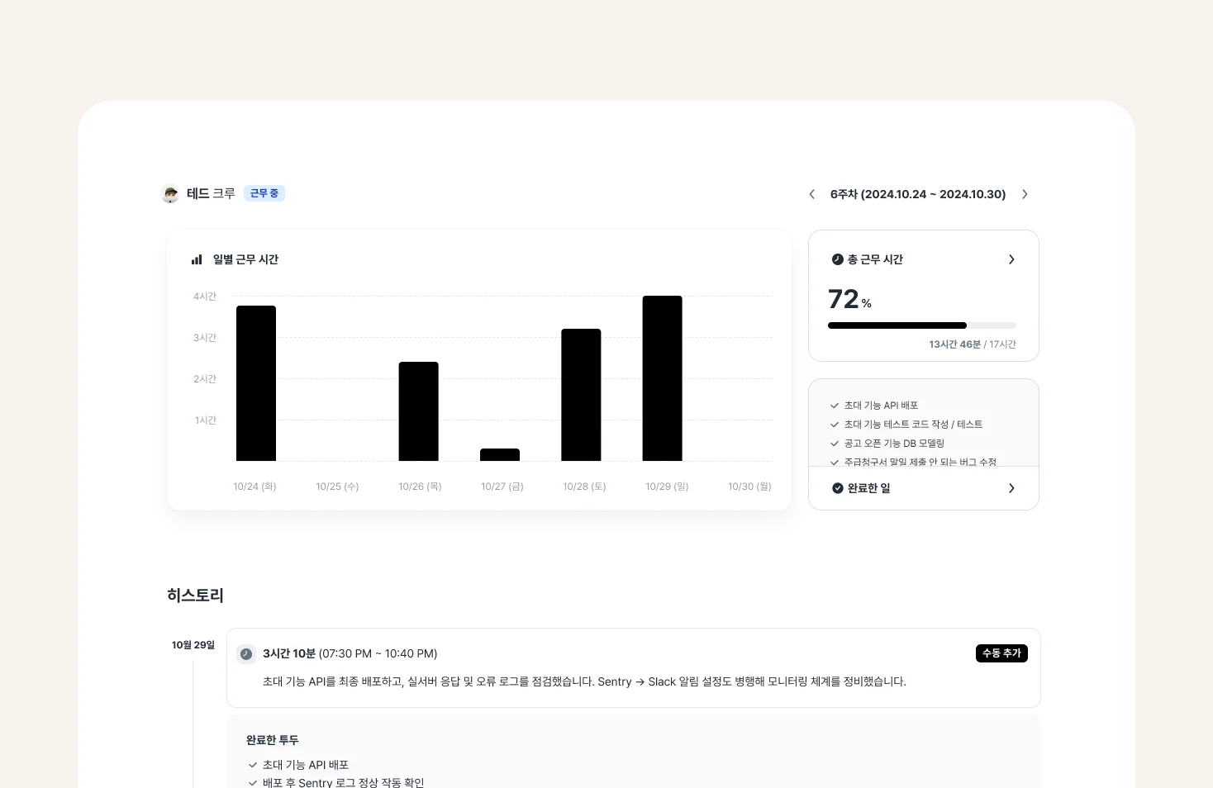Toggle 초대 기능 테스트 코드 작성 / 테스트 checkmark
The width and height of the screenshot is (1213, 788).
(x=835, y=425)
